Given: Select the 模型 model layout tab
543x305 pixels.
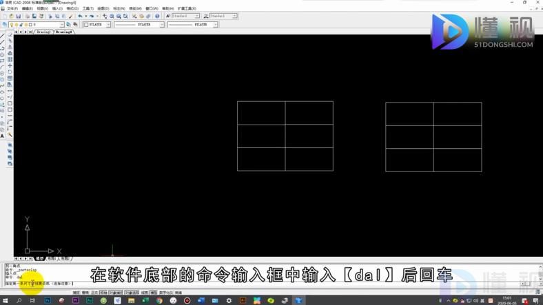Looking at the screenshot, I should 40,259.
